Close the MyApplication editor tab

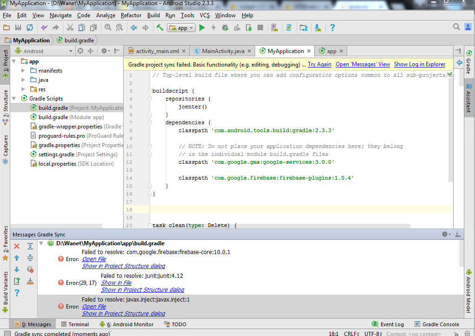(309, 51)
